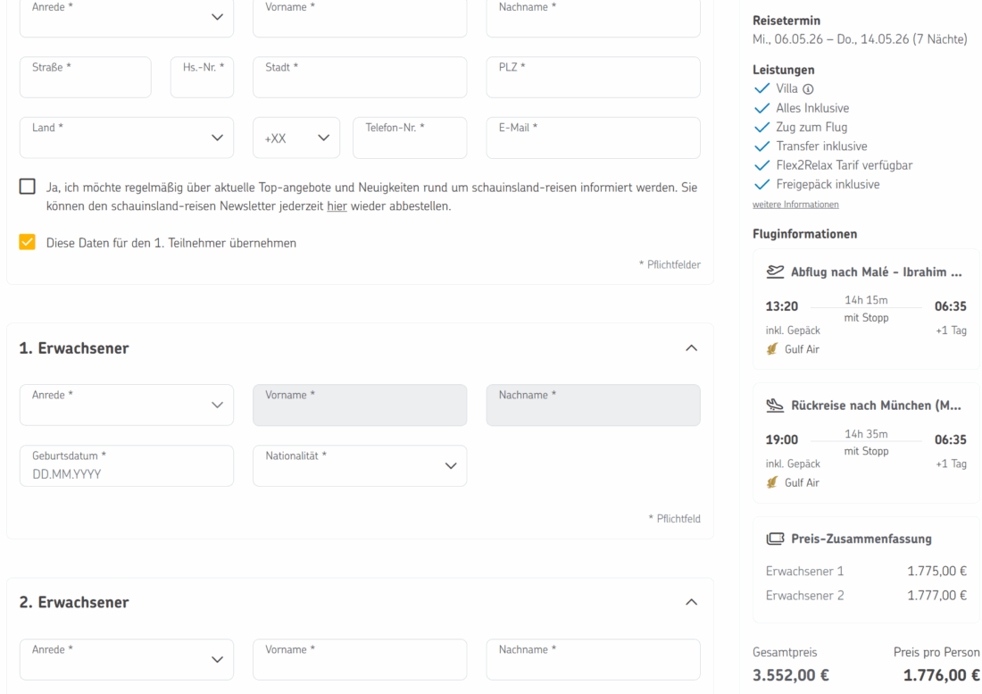Image resolution: width=982 pixels, height=694 pixels.
Task: Open the Land country dropdown
Action: pyautogui.click(x=127, y=138)
